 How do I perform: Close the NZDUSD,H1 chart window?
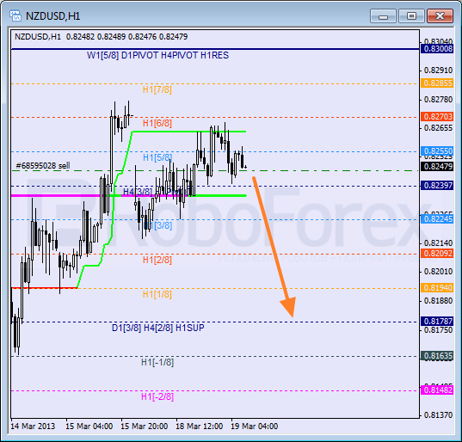(440, 15)
